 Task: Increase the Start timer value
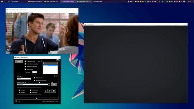[x=36, y=72]
